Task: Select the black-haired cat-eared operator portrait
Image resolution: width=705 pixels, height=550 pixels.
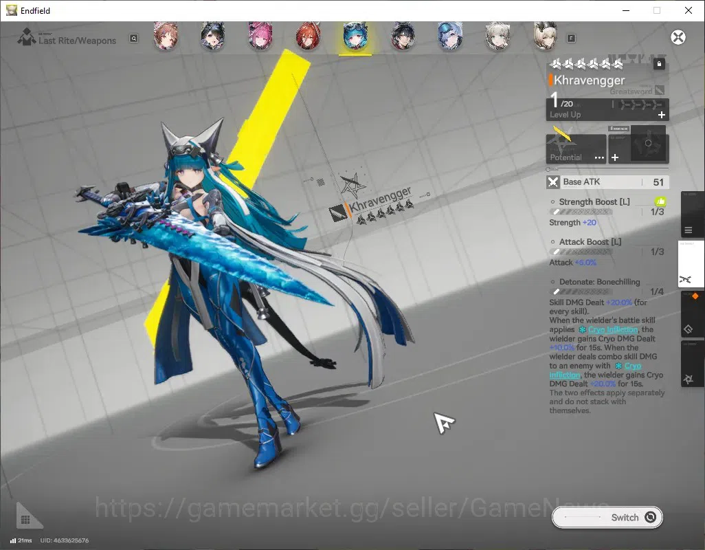Action: [x=213, y=36]
